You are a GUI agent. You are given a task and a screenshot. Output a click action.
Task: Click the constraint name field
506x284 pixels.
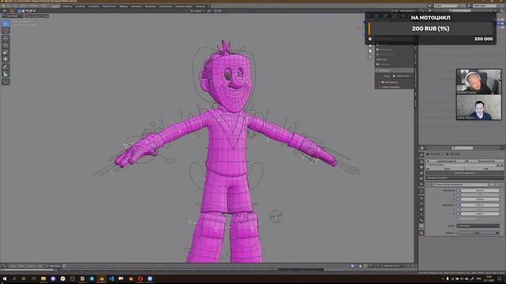(461, 185)
